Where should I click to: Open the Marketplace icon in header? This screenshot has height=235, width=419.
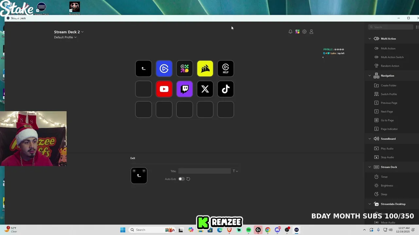297,32
